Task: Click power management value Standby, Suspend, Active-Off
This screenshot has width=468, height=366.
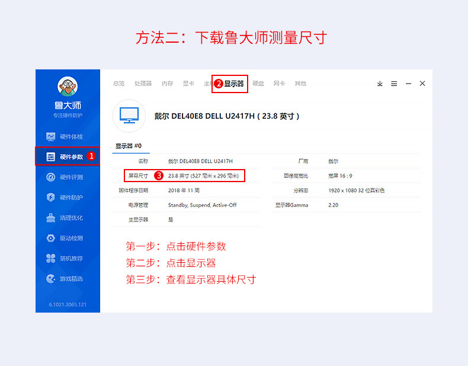Action: point(202,205)
